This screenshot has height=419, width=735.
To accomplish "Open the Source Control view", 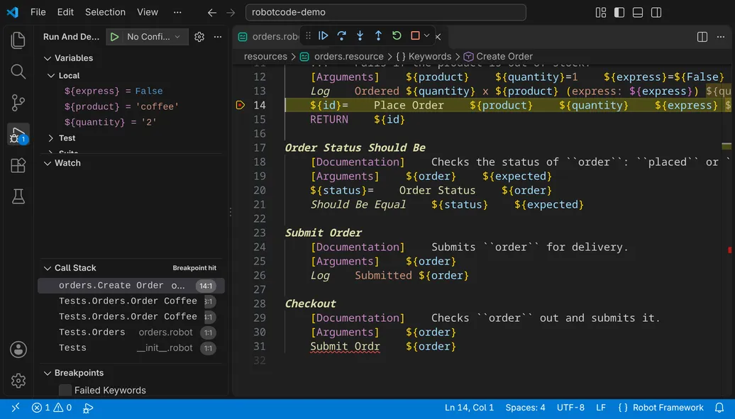I will [x=18, y=103].
